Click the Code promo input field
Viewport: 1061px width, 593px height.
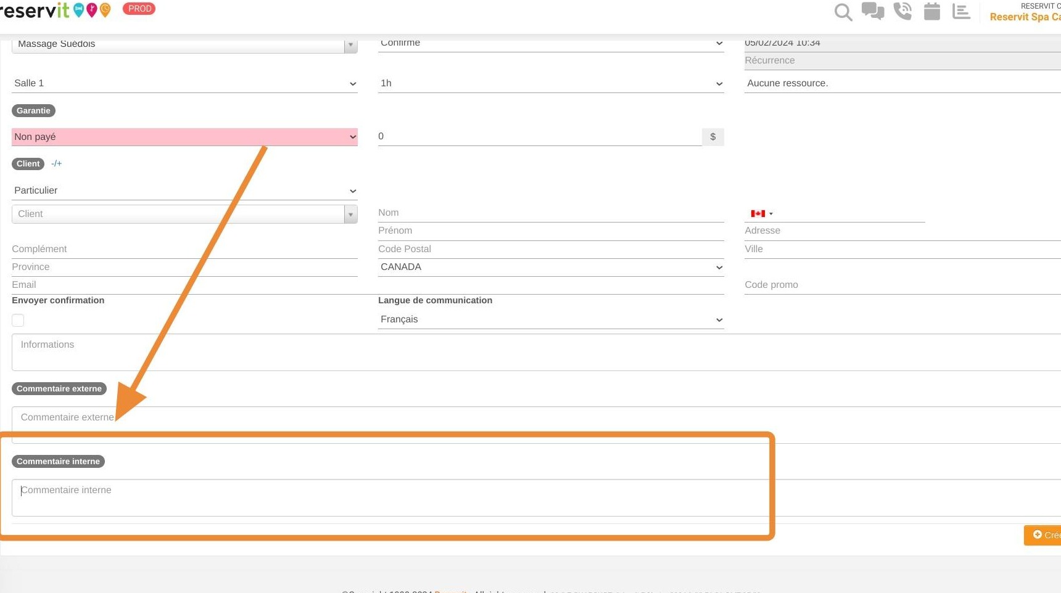point(902,285)
